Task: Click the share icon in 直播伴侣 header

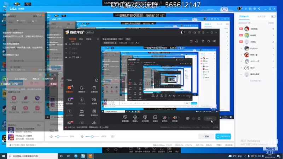Action: 214,41
